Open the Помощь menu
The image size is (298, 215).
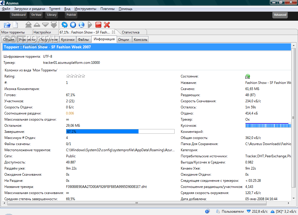(x=125, y=9)
